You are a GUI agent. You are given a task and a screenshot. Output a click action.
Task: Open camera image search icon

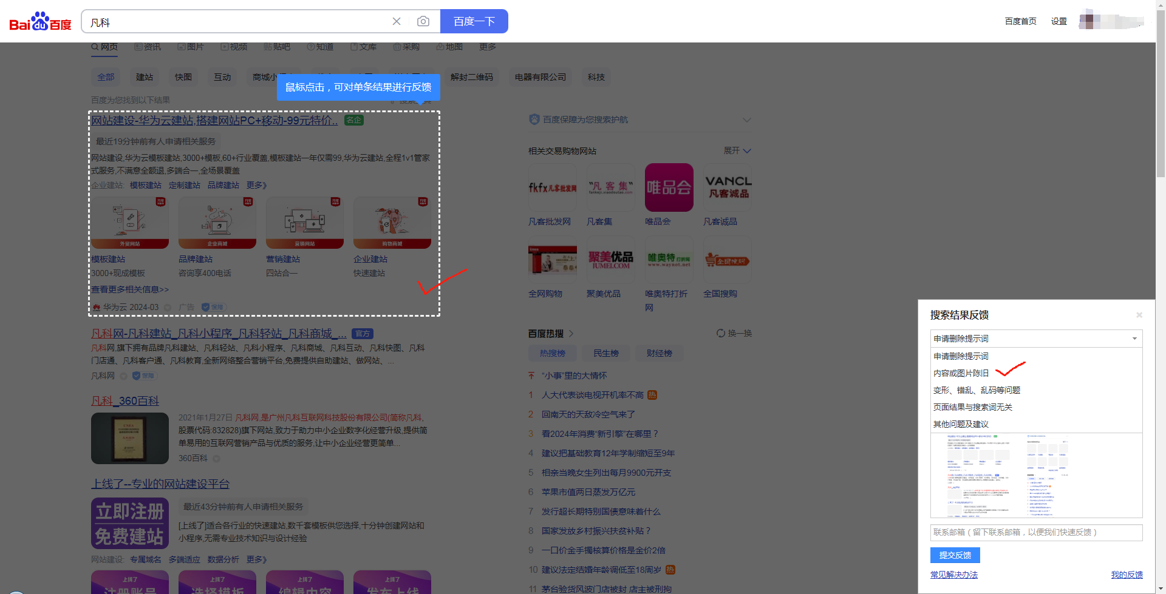[423, 21]
